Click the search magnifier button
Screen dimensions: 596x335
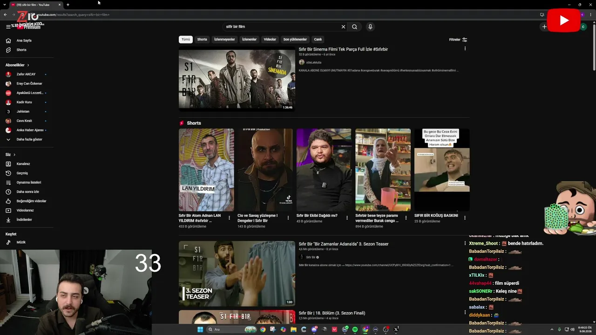[x=354, y=27]
